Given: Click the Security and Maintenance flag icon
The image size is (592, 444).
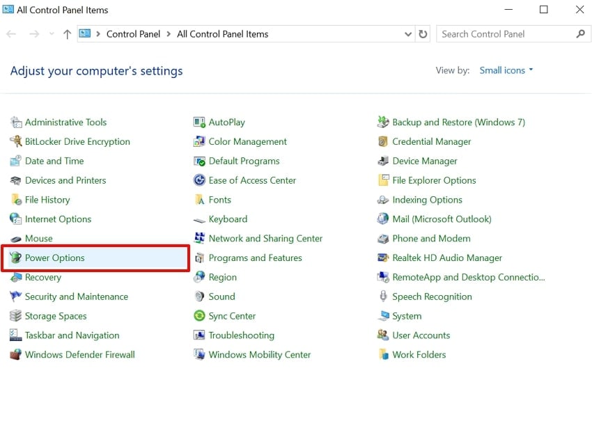Looking at the screenshot, I should (16, 296).
